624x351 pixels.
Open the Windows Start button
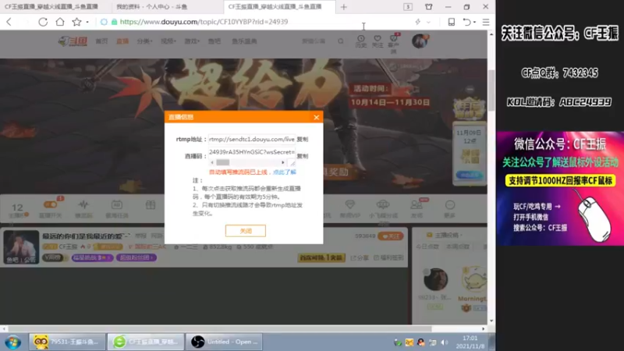[x=13, y=342]
